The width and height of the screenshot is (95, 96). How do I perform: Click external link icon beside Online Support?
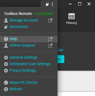(50, 46)
